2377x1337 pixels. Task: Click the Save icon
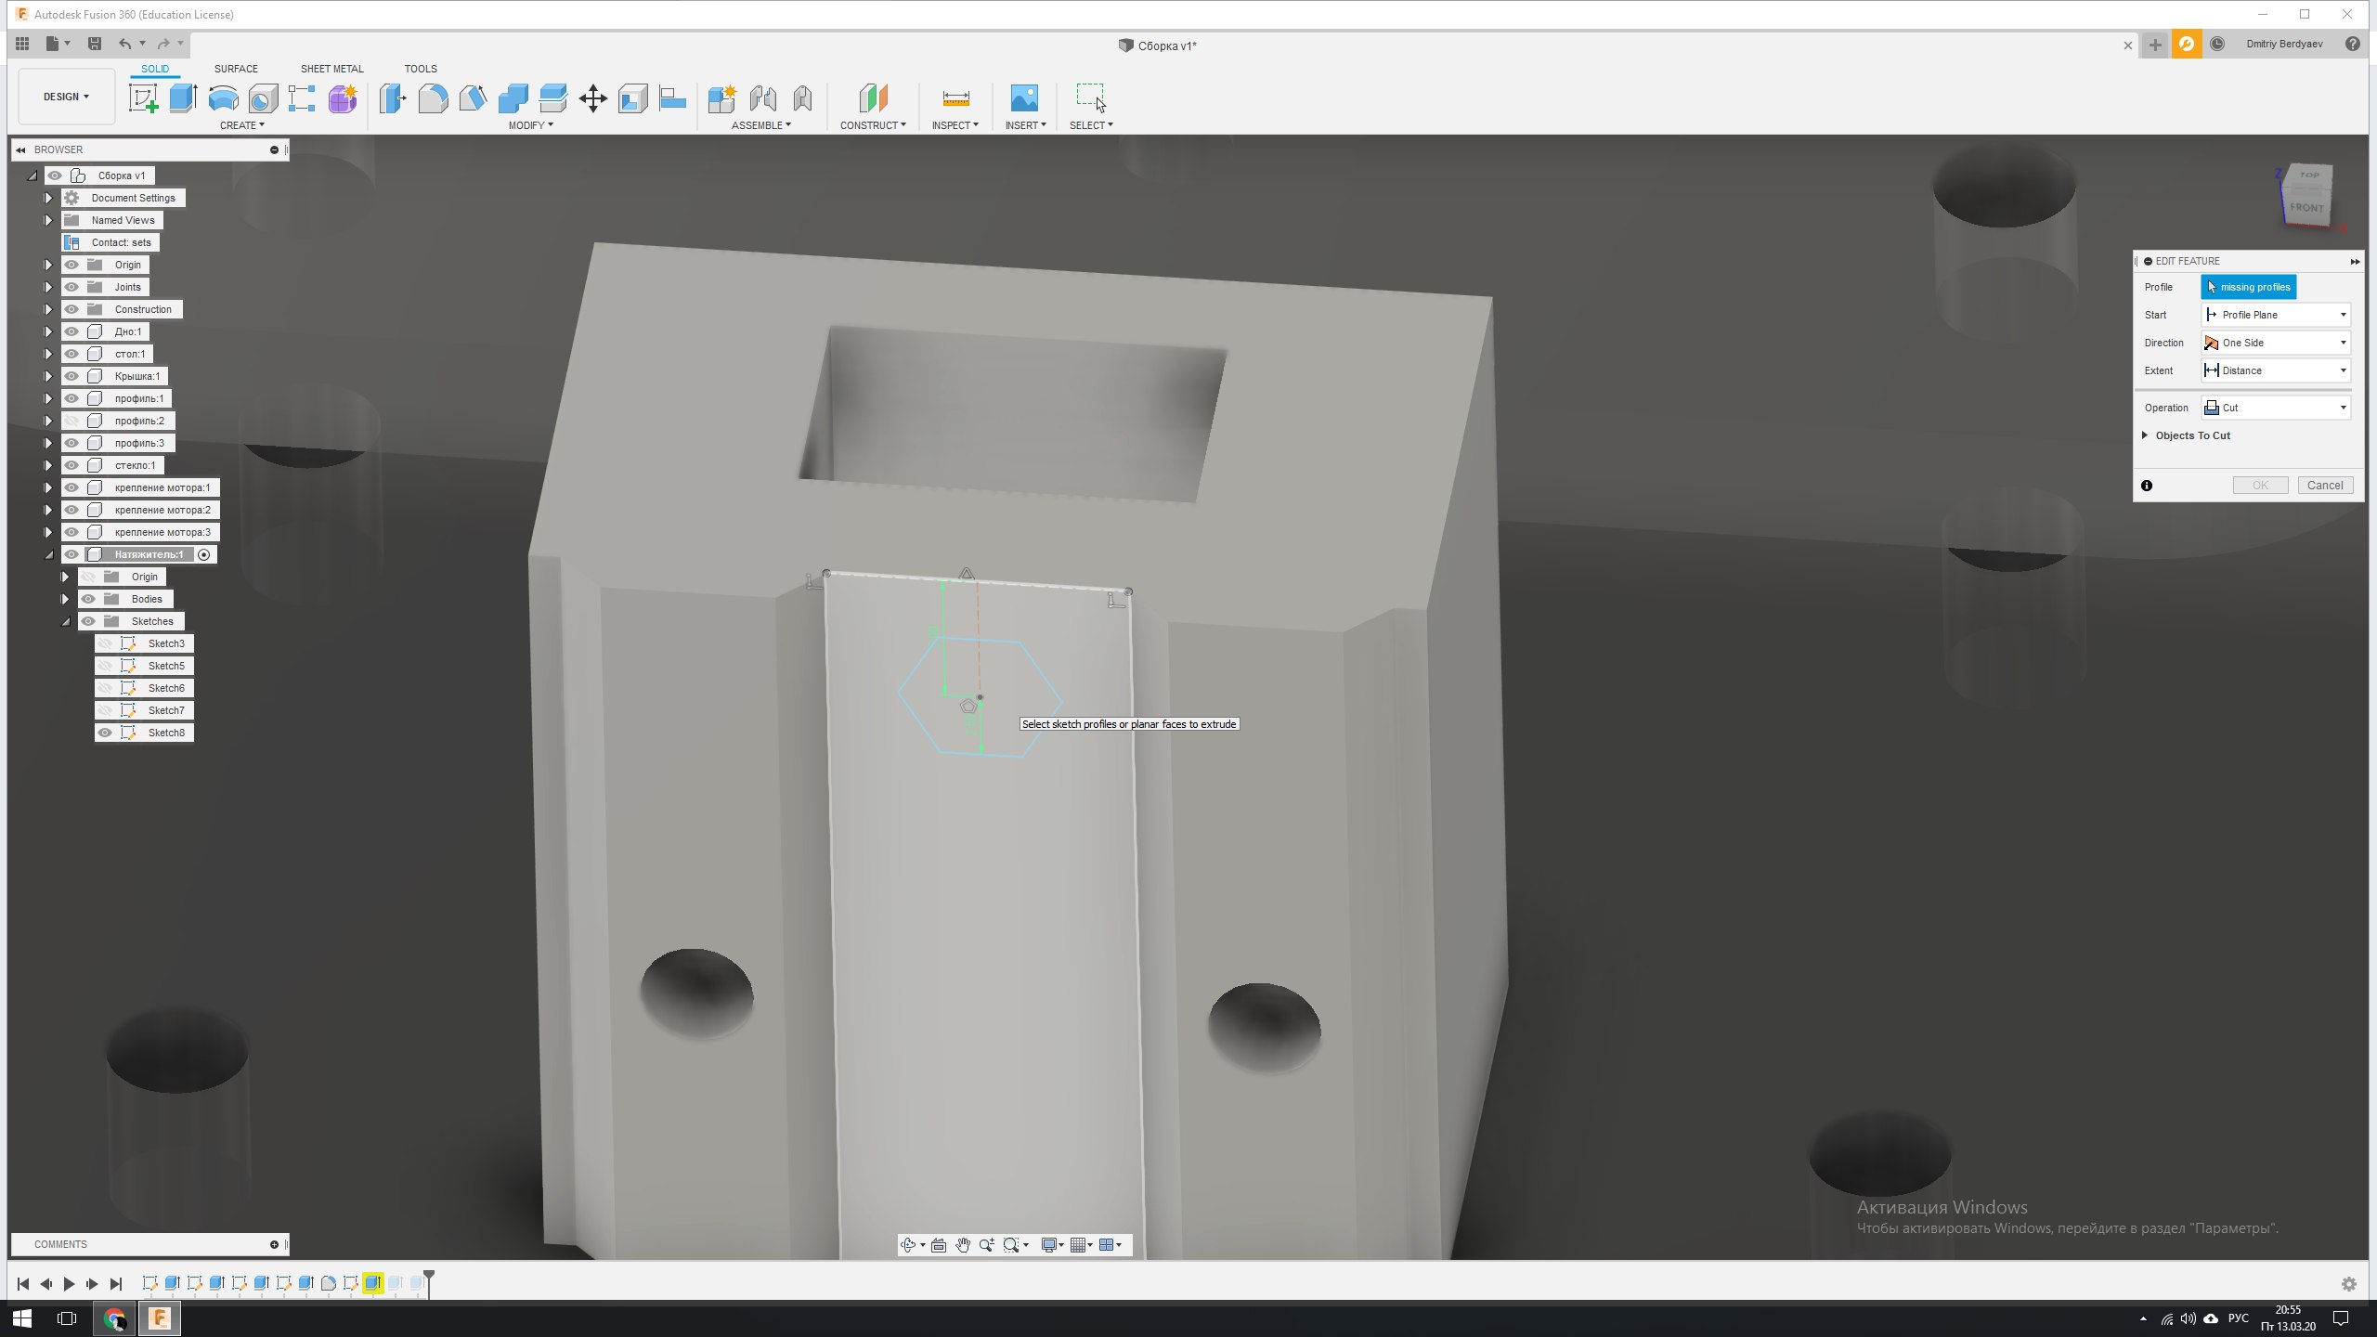(95, 44)
